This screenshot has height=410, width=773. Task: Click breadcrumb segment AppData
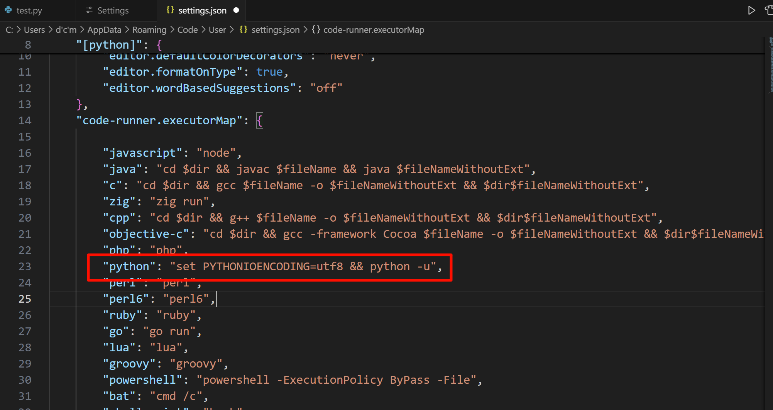(104, 30)
